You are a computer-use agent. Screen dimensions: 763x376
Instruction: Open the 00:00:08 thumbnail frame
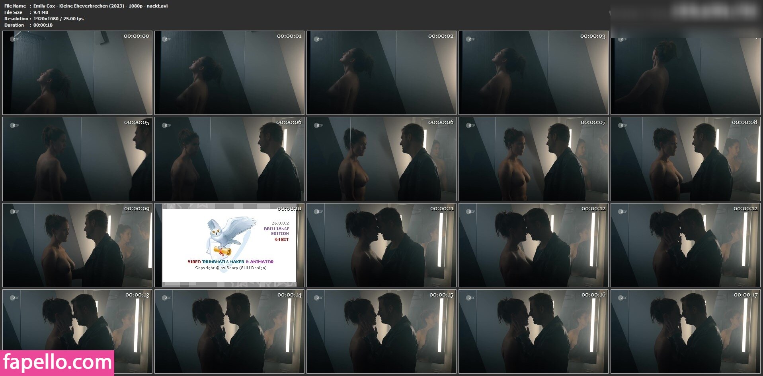click(685, 159)
